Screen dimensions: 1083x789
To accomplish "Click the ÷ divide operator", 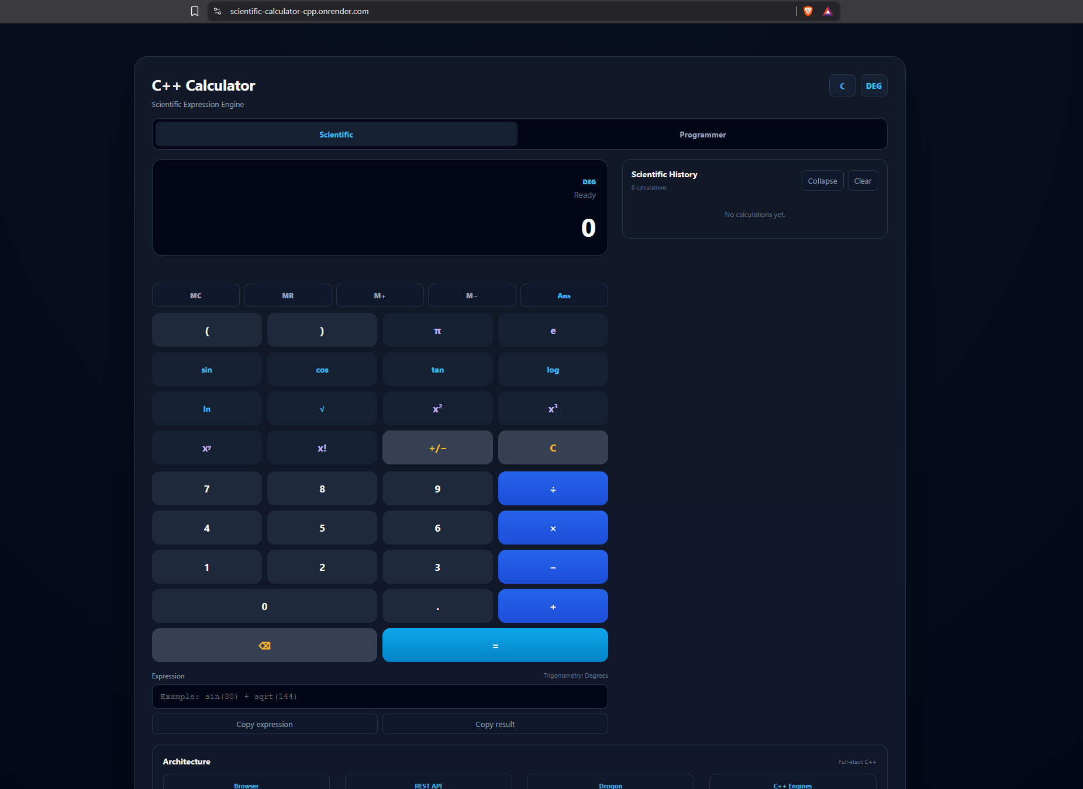I will [553, 489].
